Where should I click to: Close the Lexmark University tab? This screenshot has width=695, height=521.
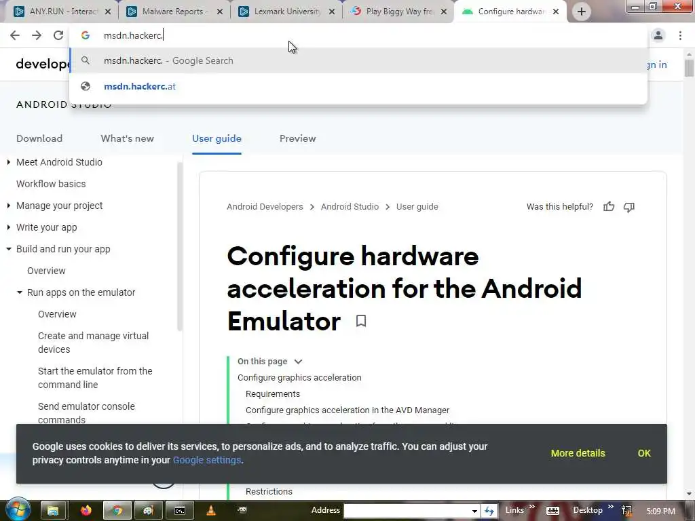331,12
